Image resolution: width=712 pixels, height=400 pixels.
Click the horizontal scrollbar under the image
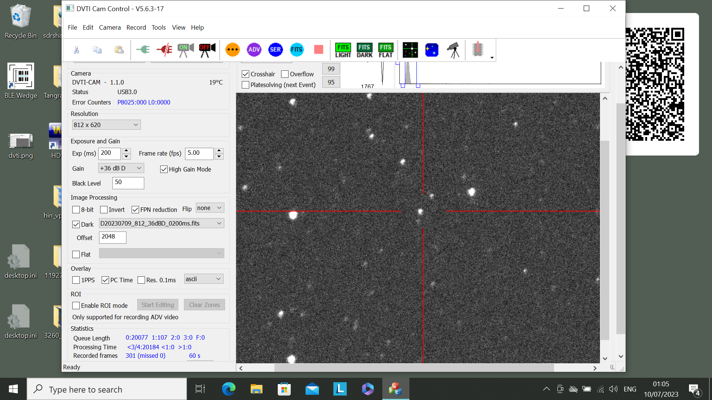(414, 368)
